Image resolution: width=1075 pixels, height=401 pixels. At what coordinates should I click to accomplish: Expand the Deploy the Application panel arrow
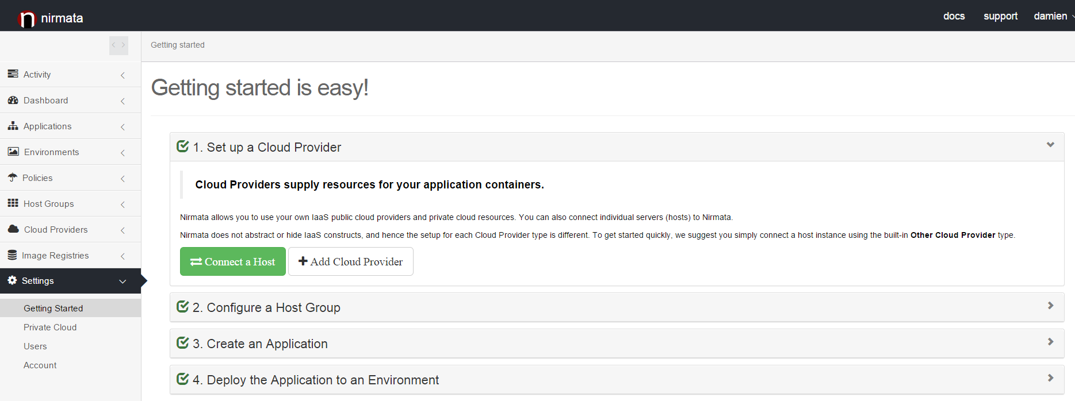pyautogui.click(x=1050, y=378)
